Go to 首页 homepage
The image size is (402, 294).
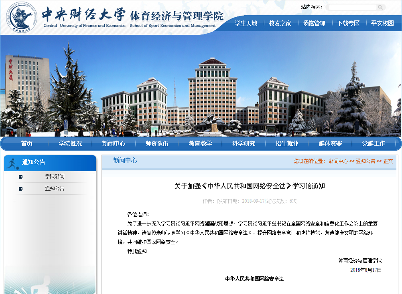tap(26, 143)
